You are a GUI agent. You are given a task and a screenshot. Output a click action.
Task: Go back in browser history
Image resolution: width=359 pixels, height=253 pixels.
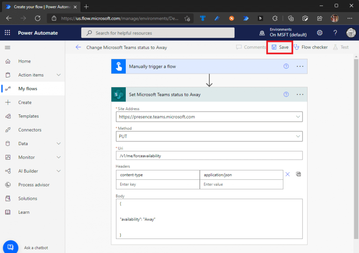coord(9,18)
